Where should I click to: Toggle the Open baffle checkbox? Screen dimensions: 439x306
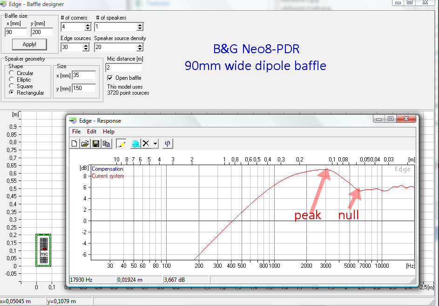point(110,78)
